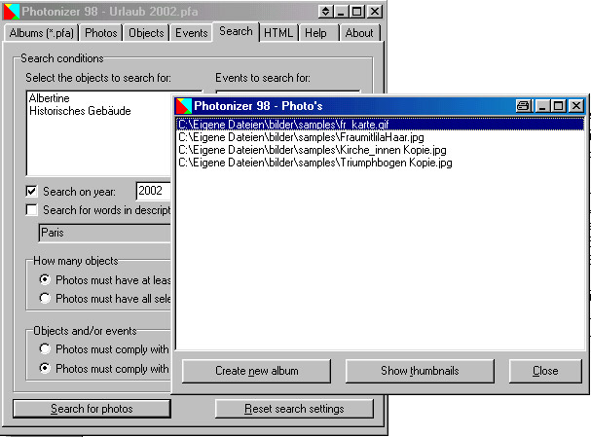Select the Triumphbogen Kopie.jpg result row

[x=381, y=163]
